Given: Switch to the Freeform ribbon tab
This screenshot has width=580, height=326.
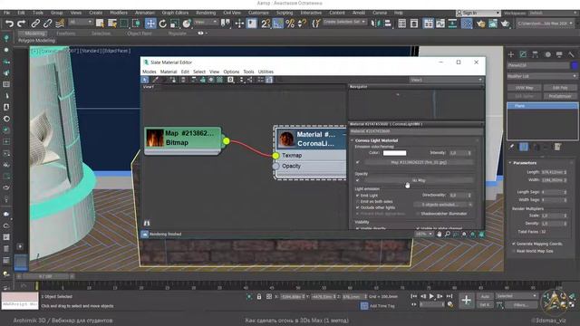Looking at the screenshot, I should click(x=66, y=34).
